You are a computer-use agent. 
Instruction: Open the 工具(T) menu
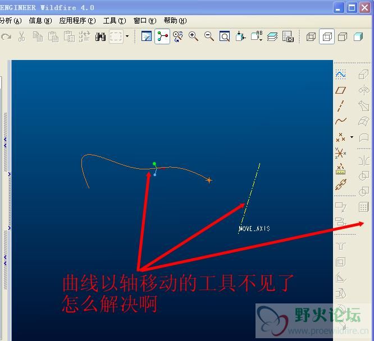115,21
